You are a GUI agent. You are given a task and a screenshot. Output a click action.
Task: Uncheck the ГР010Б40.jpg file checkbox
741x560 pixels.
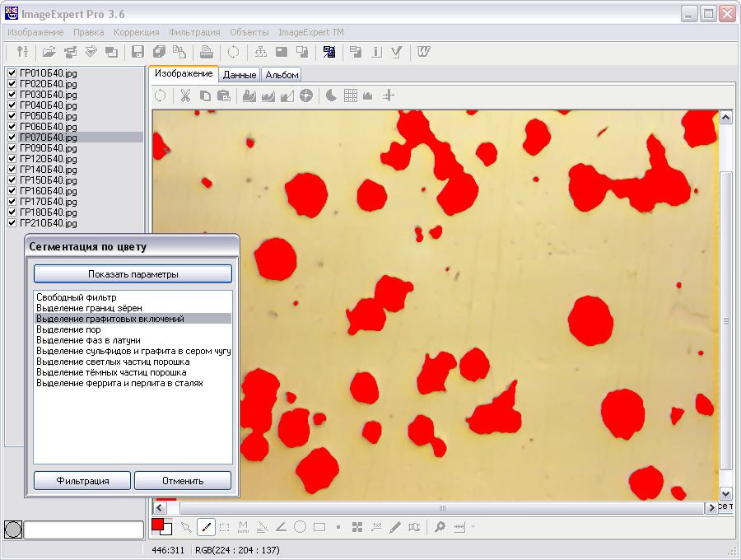pyautogui.click(x=12, y=73)
